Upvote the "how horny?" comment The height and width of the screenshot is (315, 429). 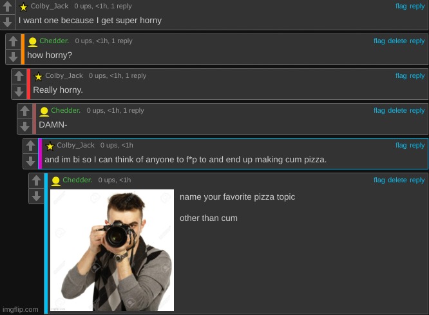[x=13, y=42]
